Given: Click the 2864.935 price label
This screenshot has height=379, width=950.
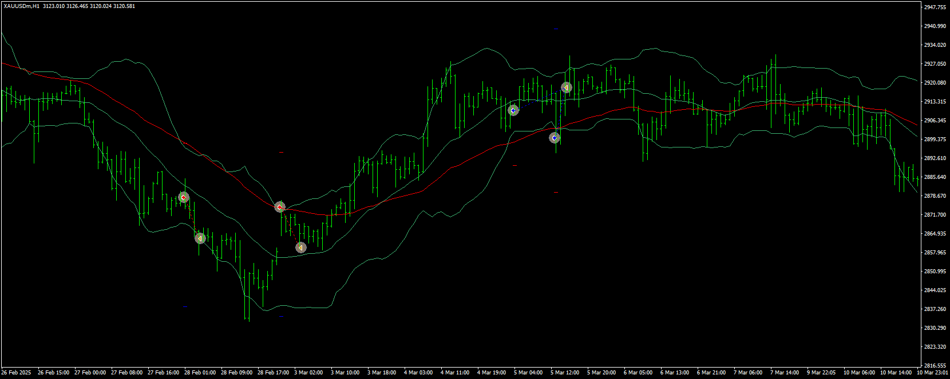Looking at the screenshot, I should pyautogui.click(x=935, y=234).
